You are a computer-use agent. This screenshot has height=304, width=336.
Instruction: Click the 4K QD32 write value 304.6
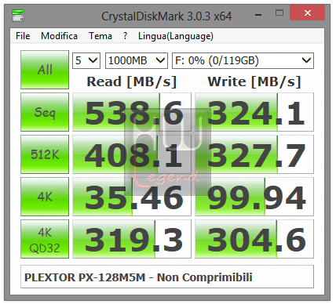[x=254, y=239]
